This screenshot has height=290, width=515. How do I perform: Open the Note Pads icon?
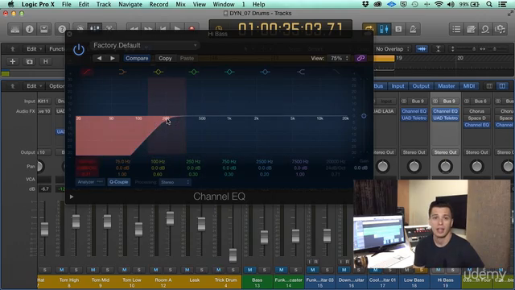[x=471, y=29]
